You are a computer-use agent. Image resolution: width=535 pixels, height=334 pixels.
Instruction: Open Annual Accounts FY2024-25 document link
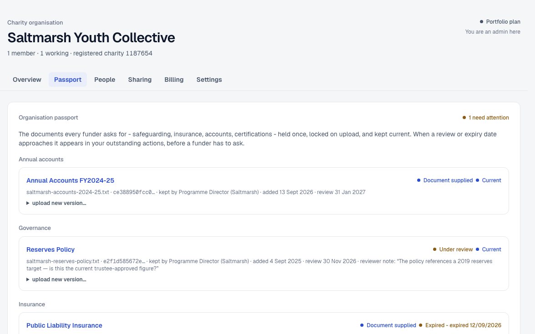(70, 180)
